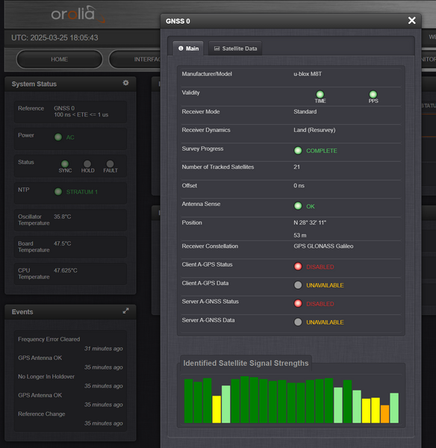Click the NTP STRATUM 1 status
The height and width of the screenshot is (448, 436).
tap(76, 192)
